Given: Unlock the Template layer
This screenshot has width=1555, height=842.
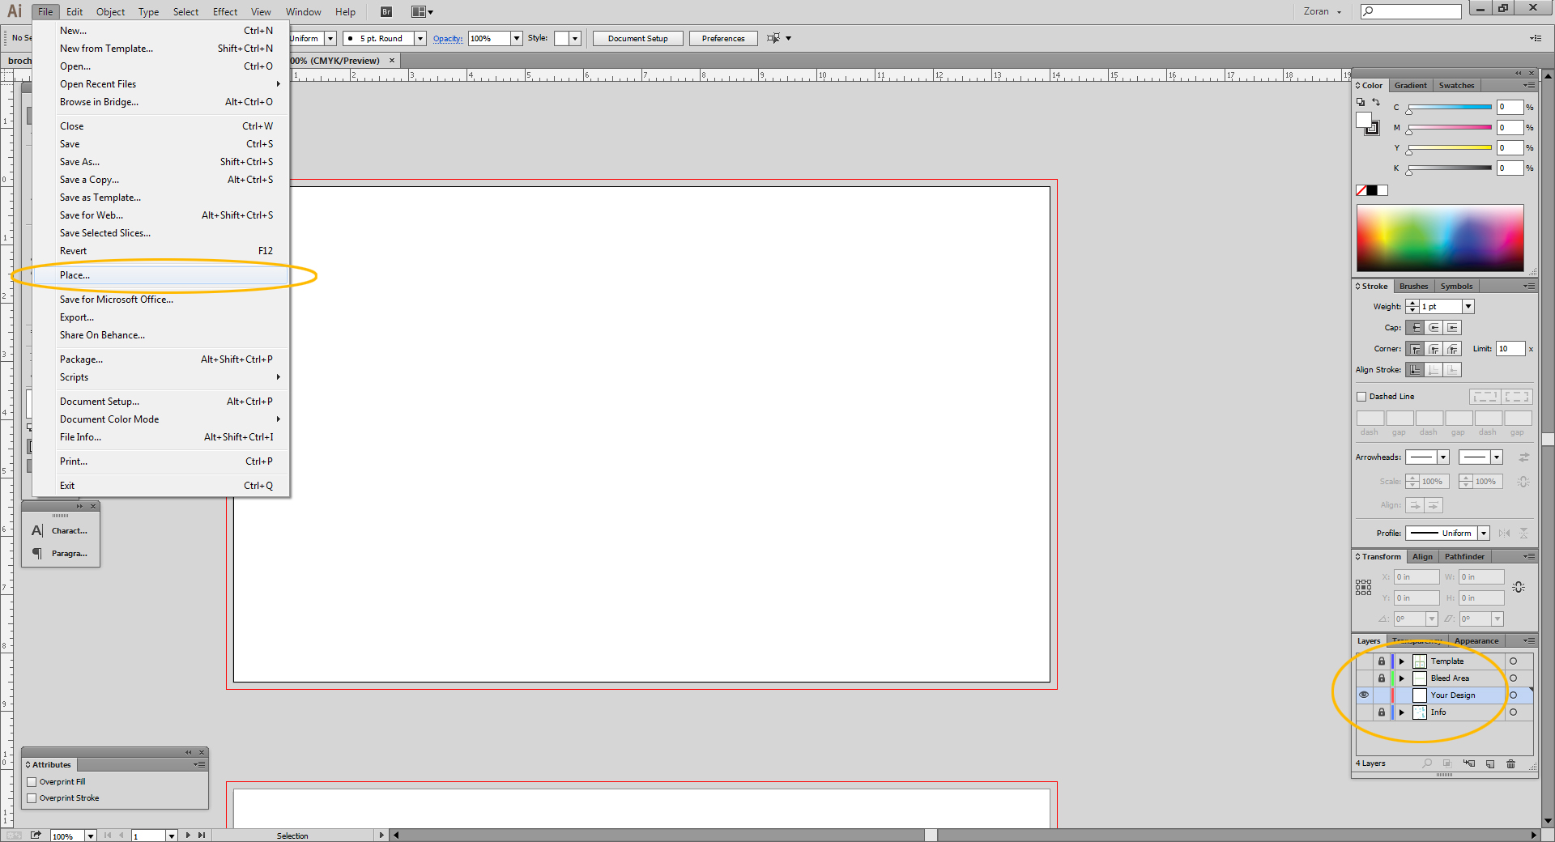Looking at the screenshot, I should 1382,661.
